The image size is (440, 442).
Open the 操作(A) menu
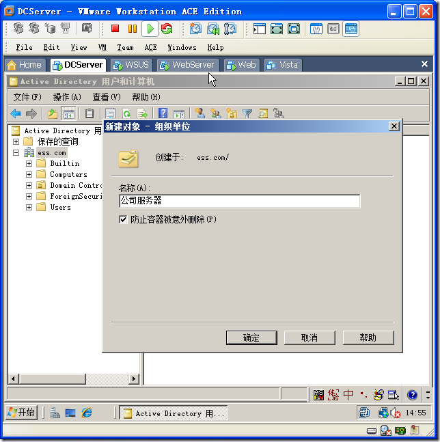tap(67, 97)
